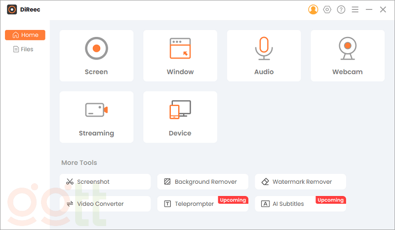Launch the Background Remover tool

click(x=203, y=182)
